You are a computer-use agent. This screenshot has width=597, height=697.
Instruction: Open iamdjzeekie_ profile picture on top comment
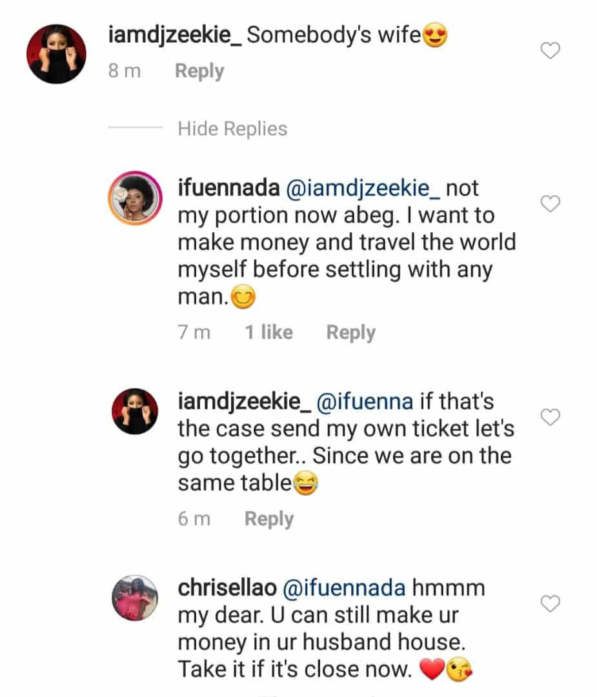[x=56, y=54]
